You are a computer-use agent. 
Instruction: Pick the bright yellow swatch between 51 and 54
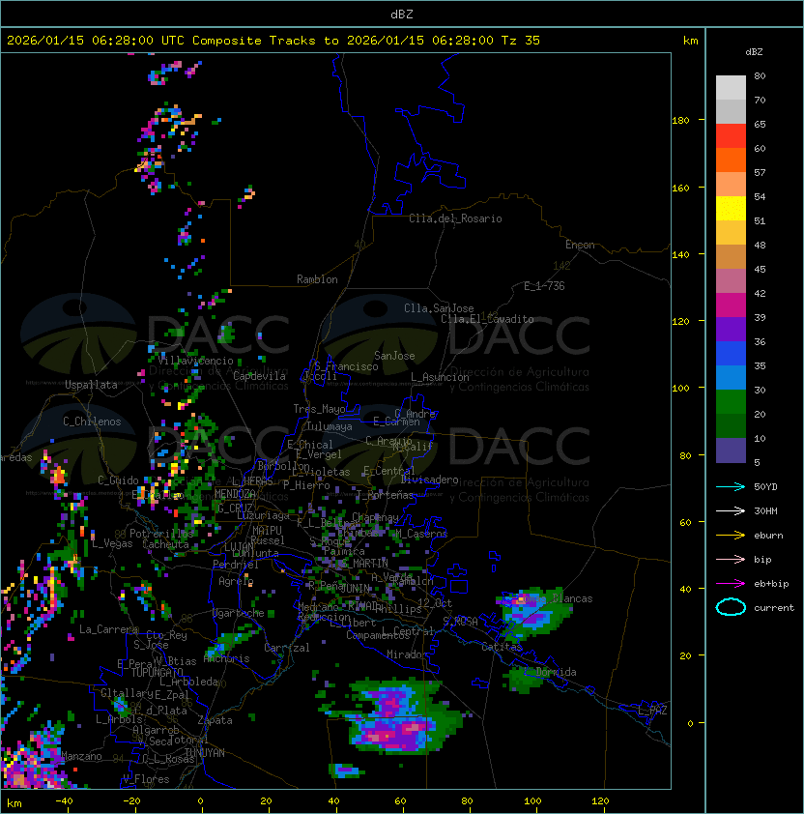tap(731, 209)
